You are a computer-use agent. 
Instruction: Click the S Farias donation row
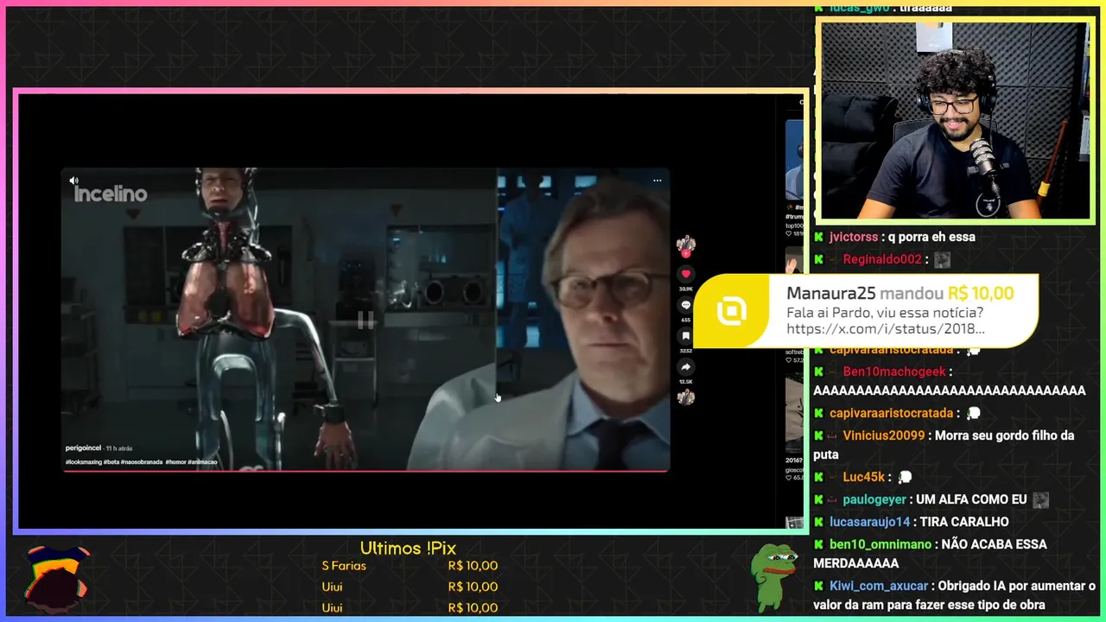(x=410, y=566)
